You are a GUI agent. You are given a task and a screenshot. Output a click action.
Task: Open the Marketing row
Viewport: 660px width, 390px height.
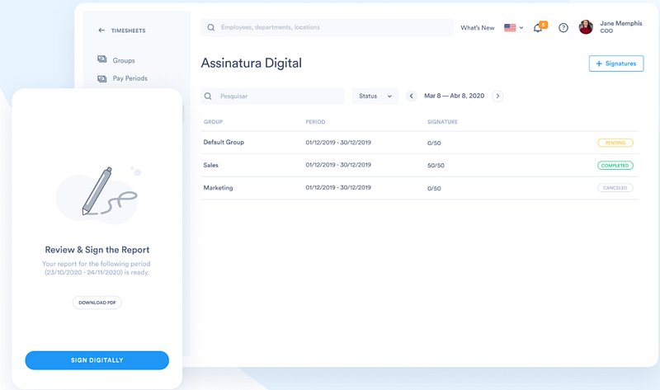coord(420,188)
